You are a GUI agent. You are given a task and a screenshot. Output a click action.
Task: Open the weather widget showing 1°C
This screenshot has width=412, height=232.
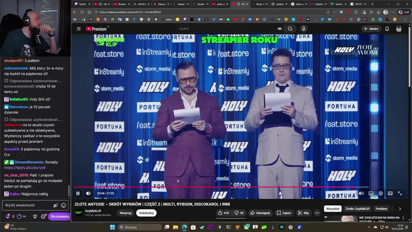click(x=15, y=227)
